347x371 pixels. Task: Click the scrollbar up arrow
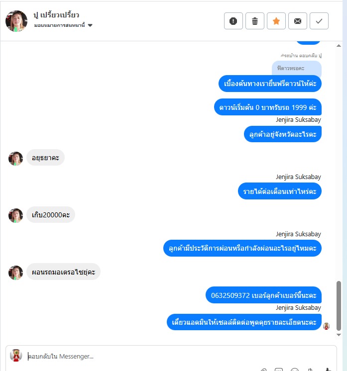pyautogui.click(x=339, y=46)
